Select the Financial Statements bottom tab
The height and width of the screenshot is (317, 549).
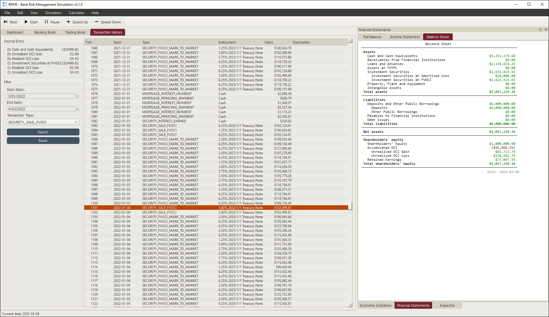tap(413, 305)
